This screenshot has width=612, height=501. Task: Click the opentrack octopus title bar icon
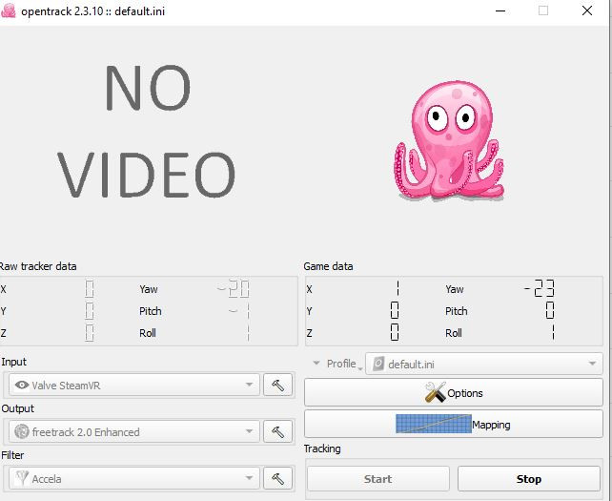tap(9, 10)
